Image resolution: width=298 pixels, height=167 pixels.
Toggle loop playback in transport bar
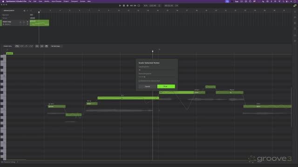click(x=139, y=6)
